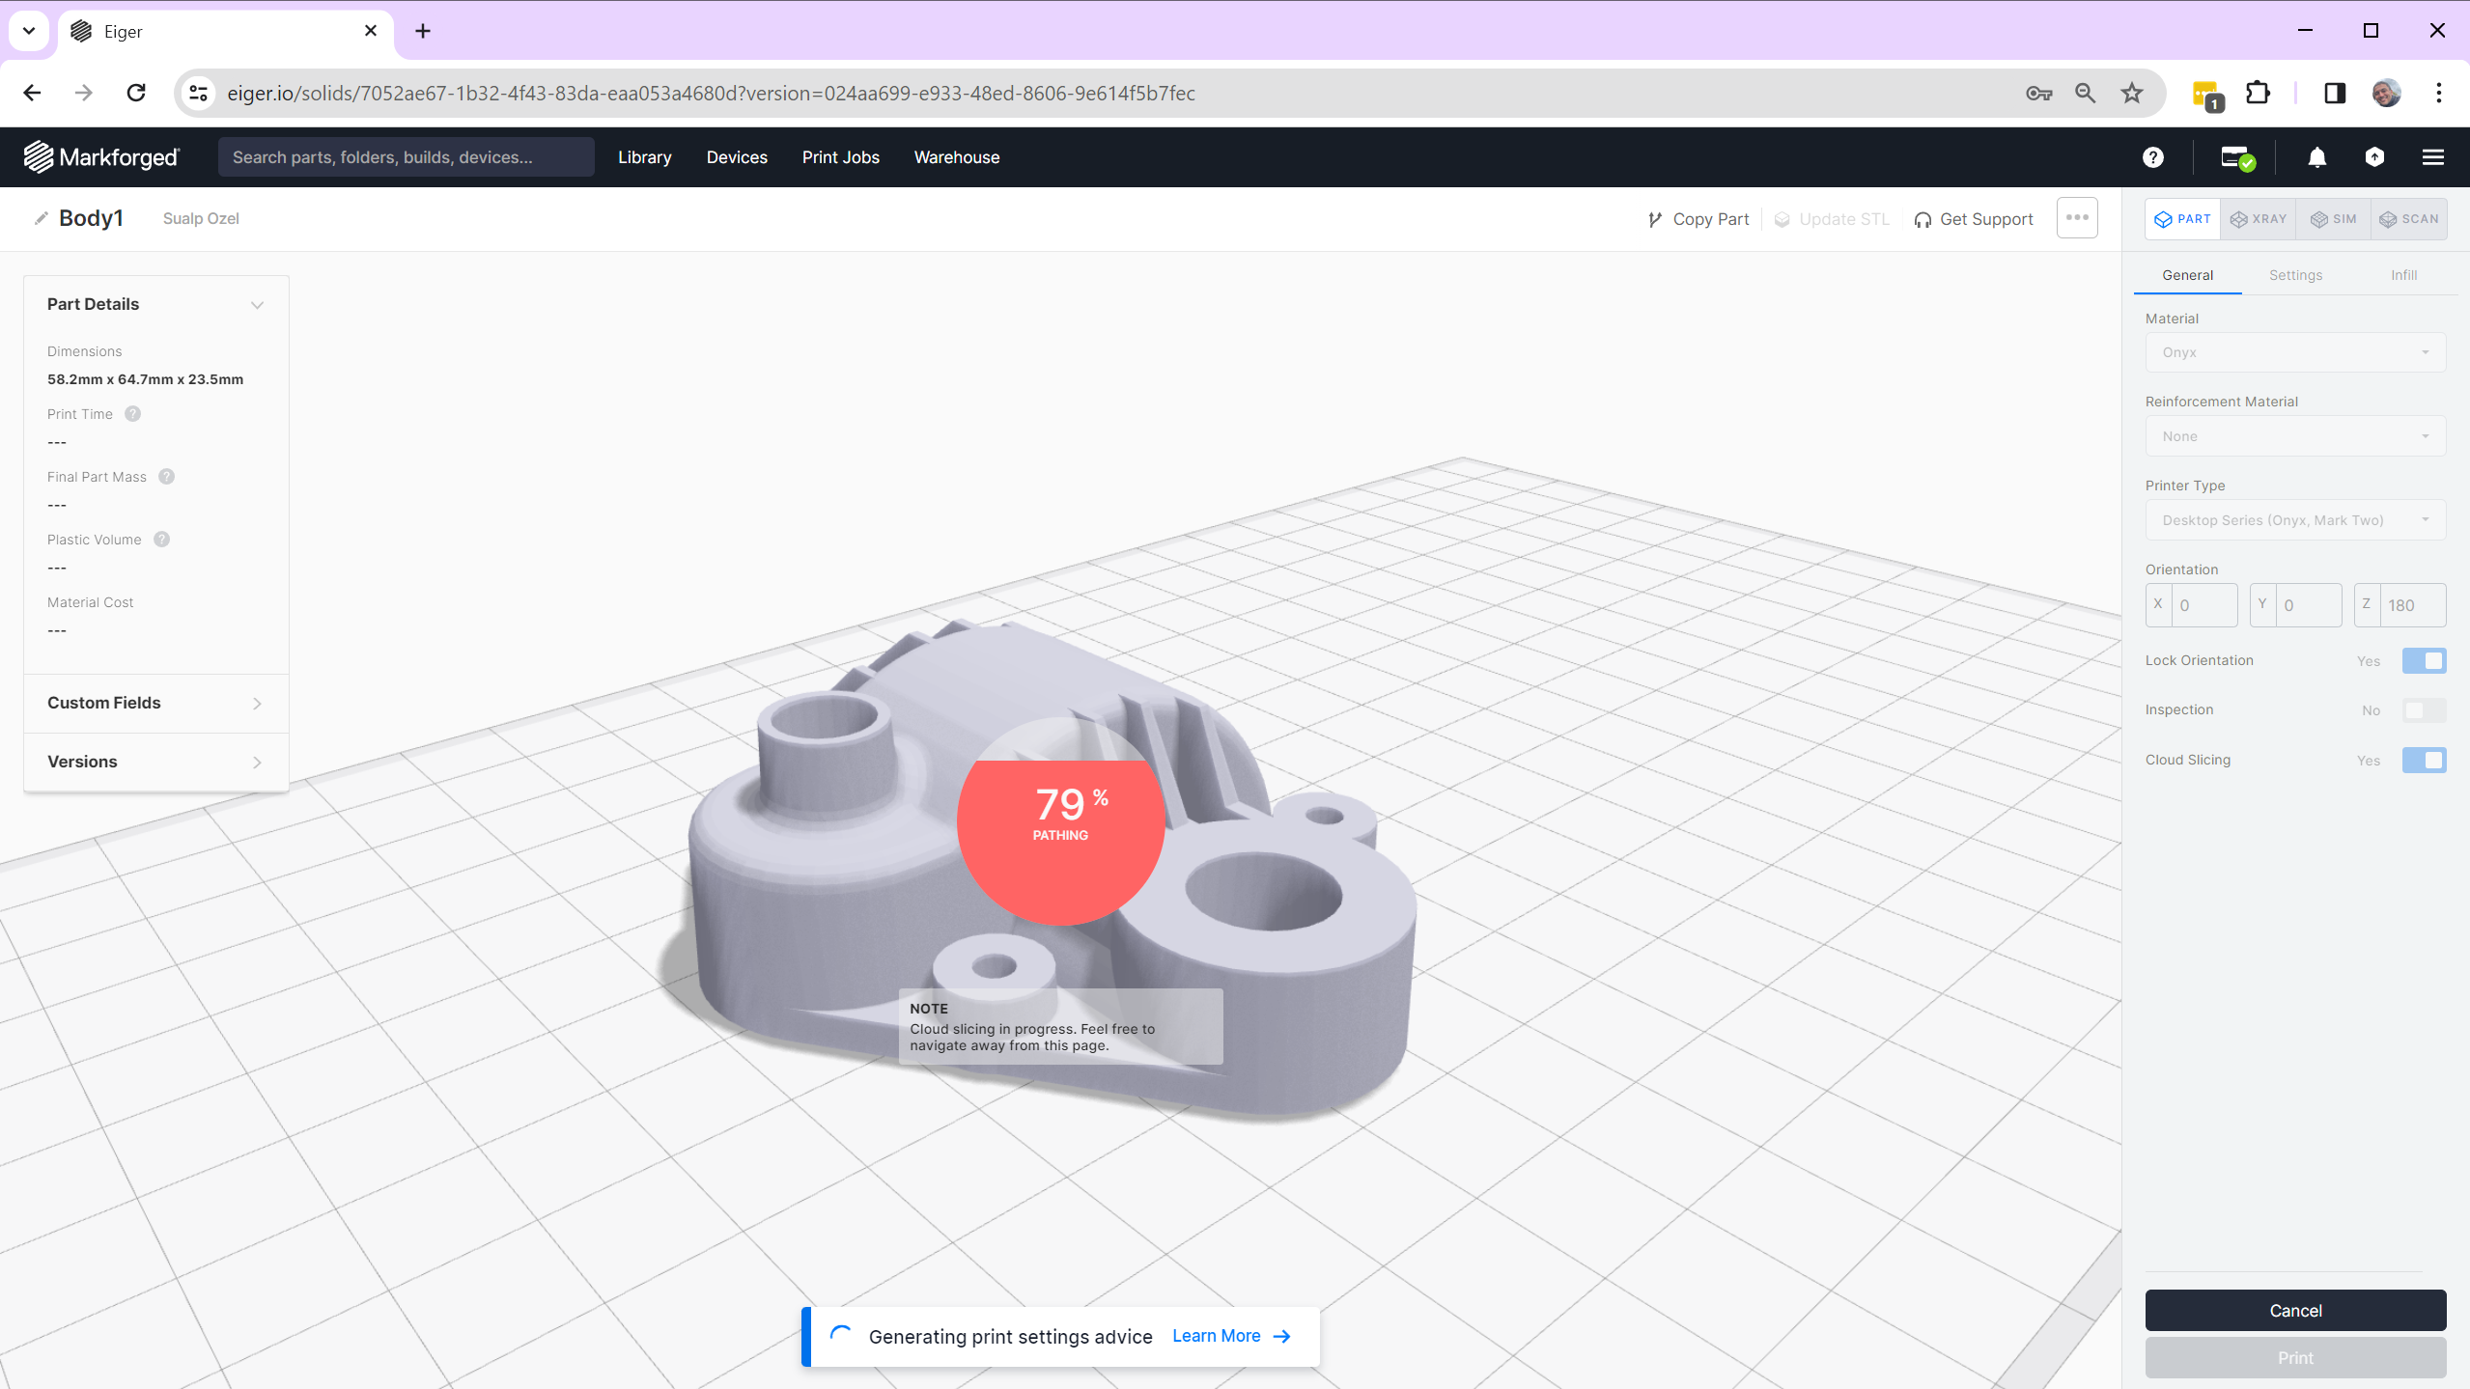This screenshot has height=1389, width=2470.
Task: Disable the Cloud Slicing switch
Action: click(x=2424, y=761)
